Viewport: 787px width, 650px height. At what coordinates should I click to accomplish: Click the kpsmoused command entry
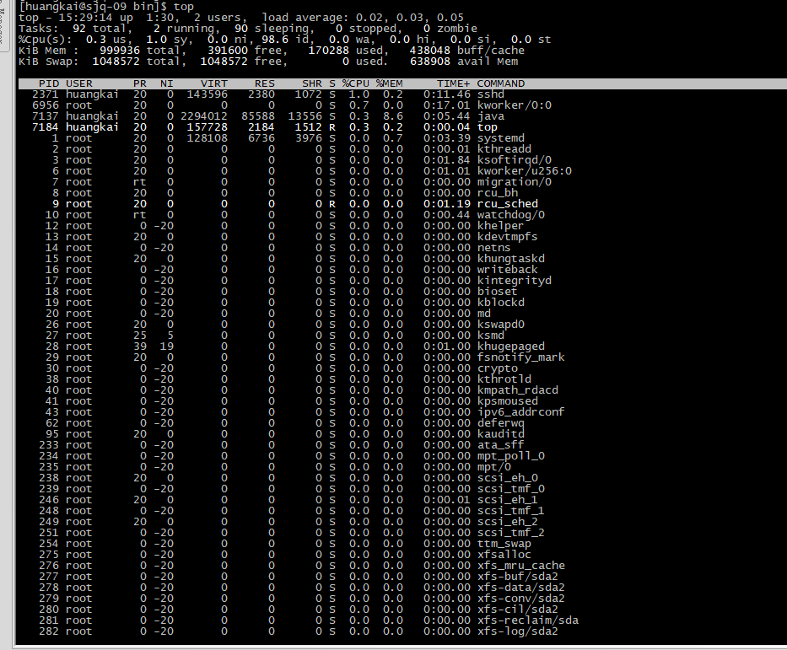[x=508, y=403]
